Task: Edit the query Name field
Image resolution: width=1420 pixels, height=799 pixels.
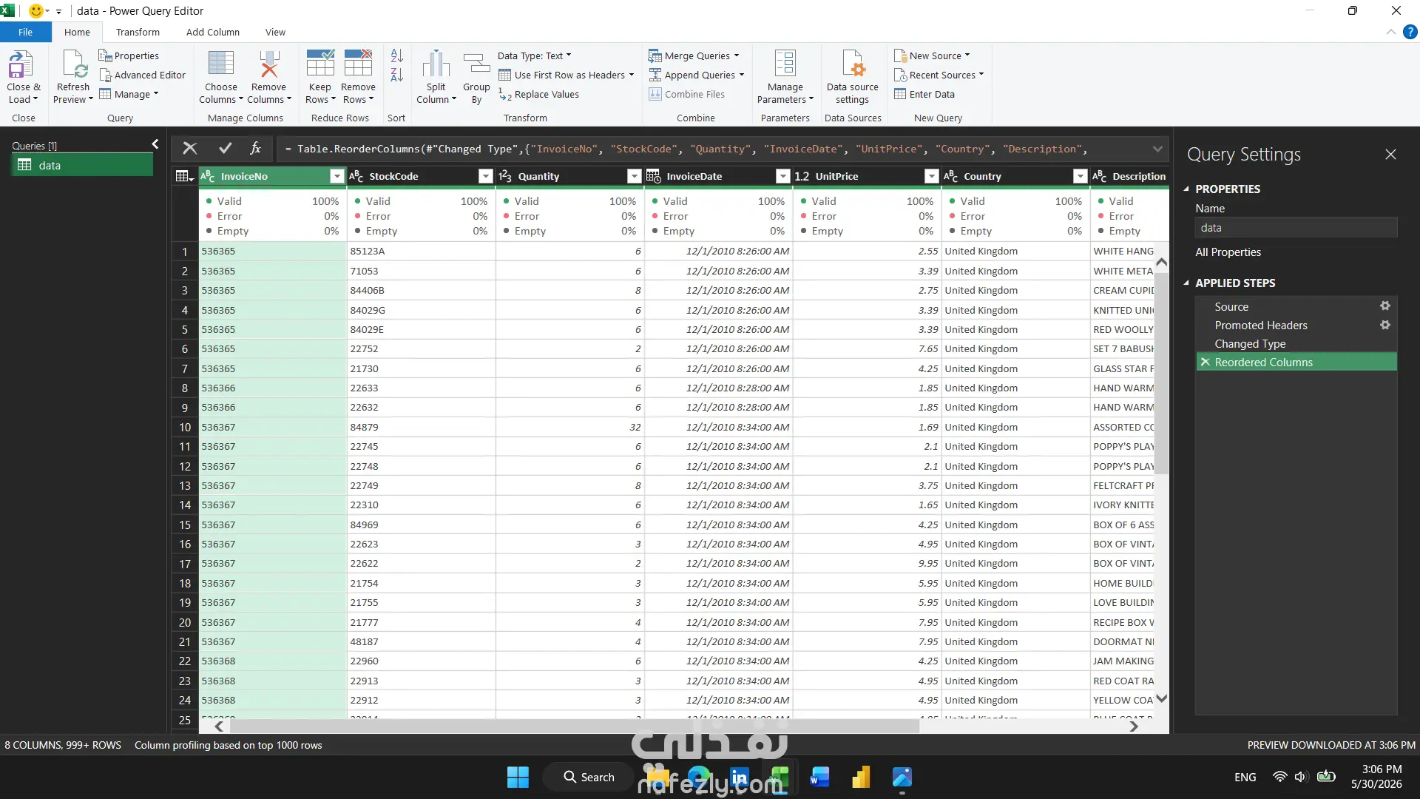Action: 1296,228
